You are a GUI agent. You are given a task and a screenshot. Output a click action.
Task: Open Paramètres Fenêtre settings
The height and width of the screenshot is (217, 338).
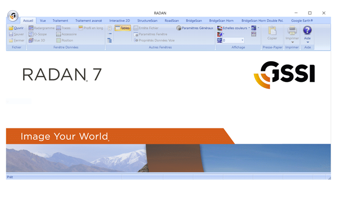[x=151, y=34]
